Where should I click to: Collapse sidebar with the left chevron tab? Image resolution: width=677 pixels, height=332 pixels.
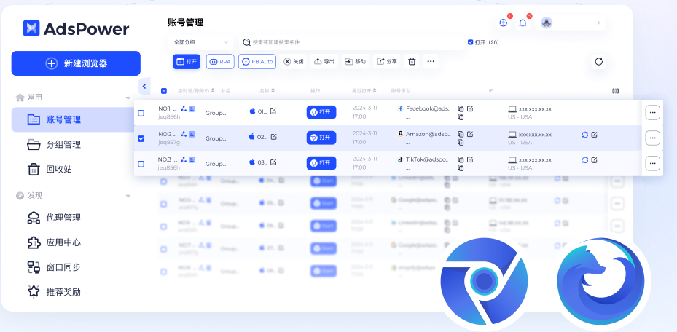[x=144, y=86]
